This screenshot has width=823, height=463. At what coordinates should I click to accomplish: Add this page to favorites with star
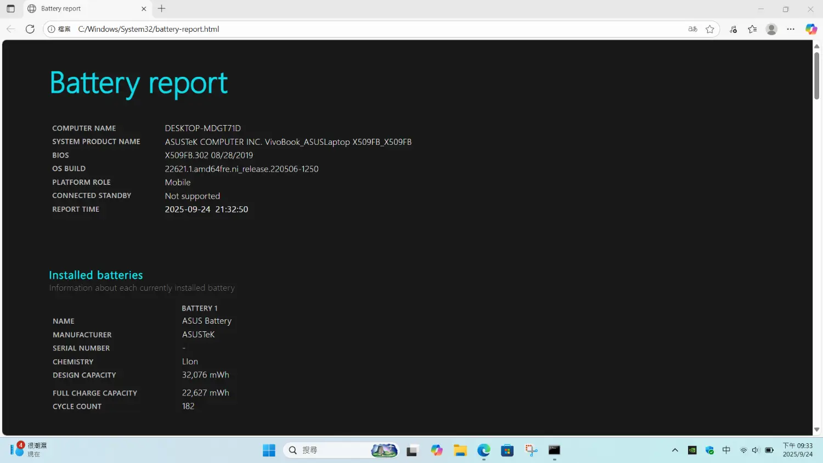coord(710,29)
